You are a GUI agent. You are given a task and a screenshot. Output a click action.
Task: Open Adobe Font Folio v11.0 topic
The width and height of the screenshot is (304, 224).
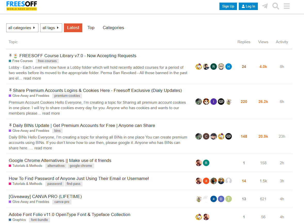pyautogui.click(x=69, y=214)
